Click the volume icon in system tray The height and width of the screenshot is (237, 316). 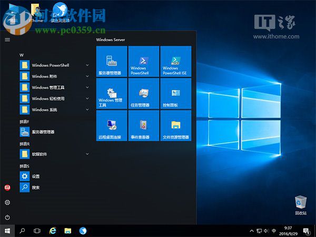[266, 231]
